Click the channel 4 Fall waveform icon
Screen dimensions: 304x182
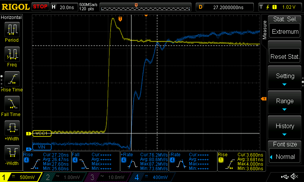(84, 165)
